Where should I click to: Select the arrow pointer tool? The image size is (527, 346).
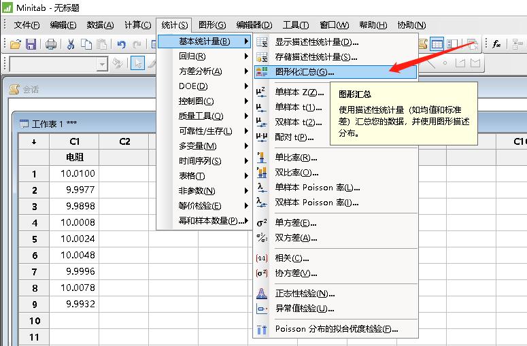pyautogui.click(x=138, y=63)
